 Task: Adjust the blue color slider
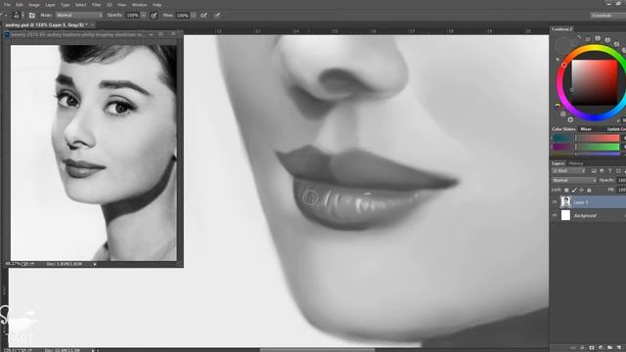coord(598,154)
